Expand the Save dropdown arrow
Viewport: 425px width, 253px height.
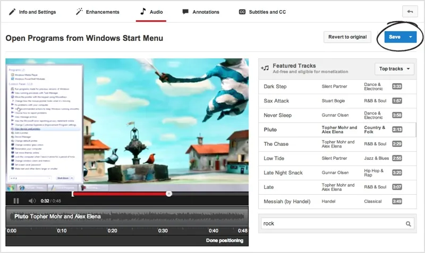click(411, 37)
